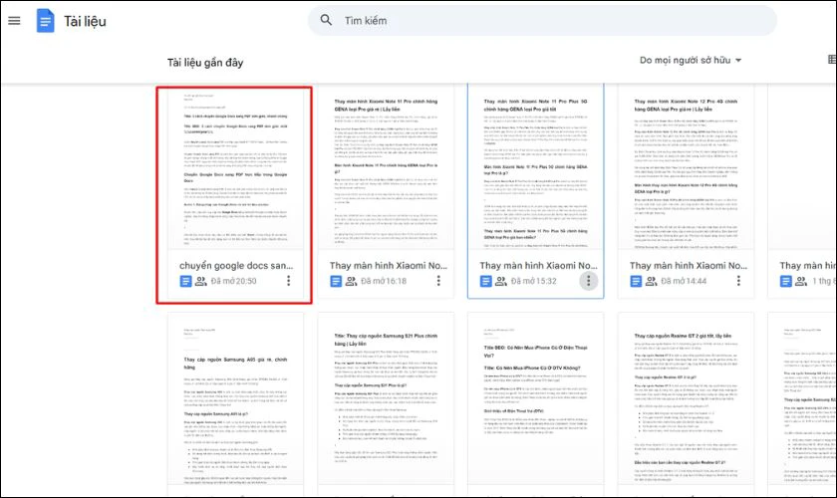Switch to list view icon
837x498 pixels.
click(832, 59)
